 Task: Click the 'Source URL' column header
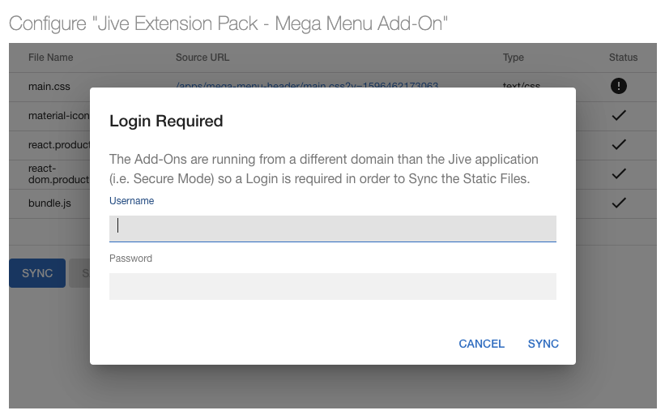(x=202, y=58)
